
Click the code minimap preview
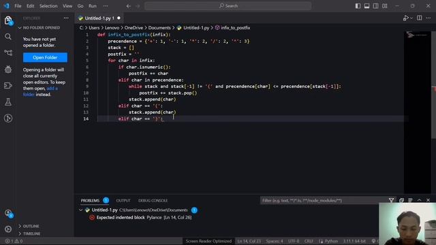pyautogui.click(x=416, y=35)
